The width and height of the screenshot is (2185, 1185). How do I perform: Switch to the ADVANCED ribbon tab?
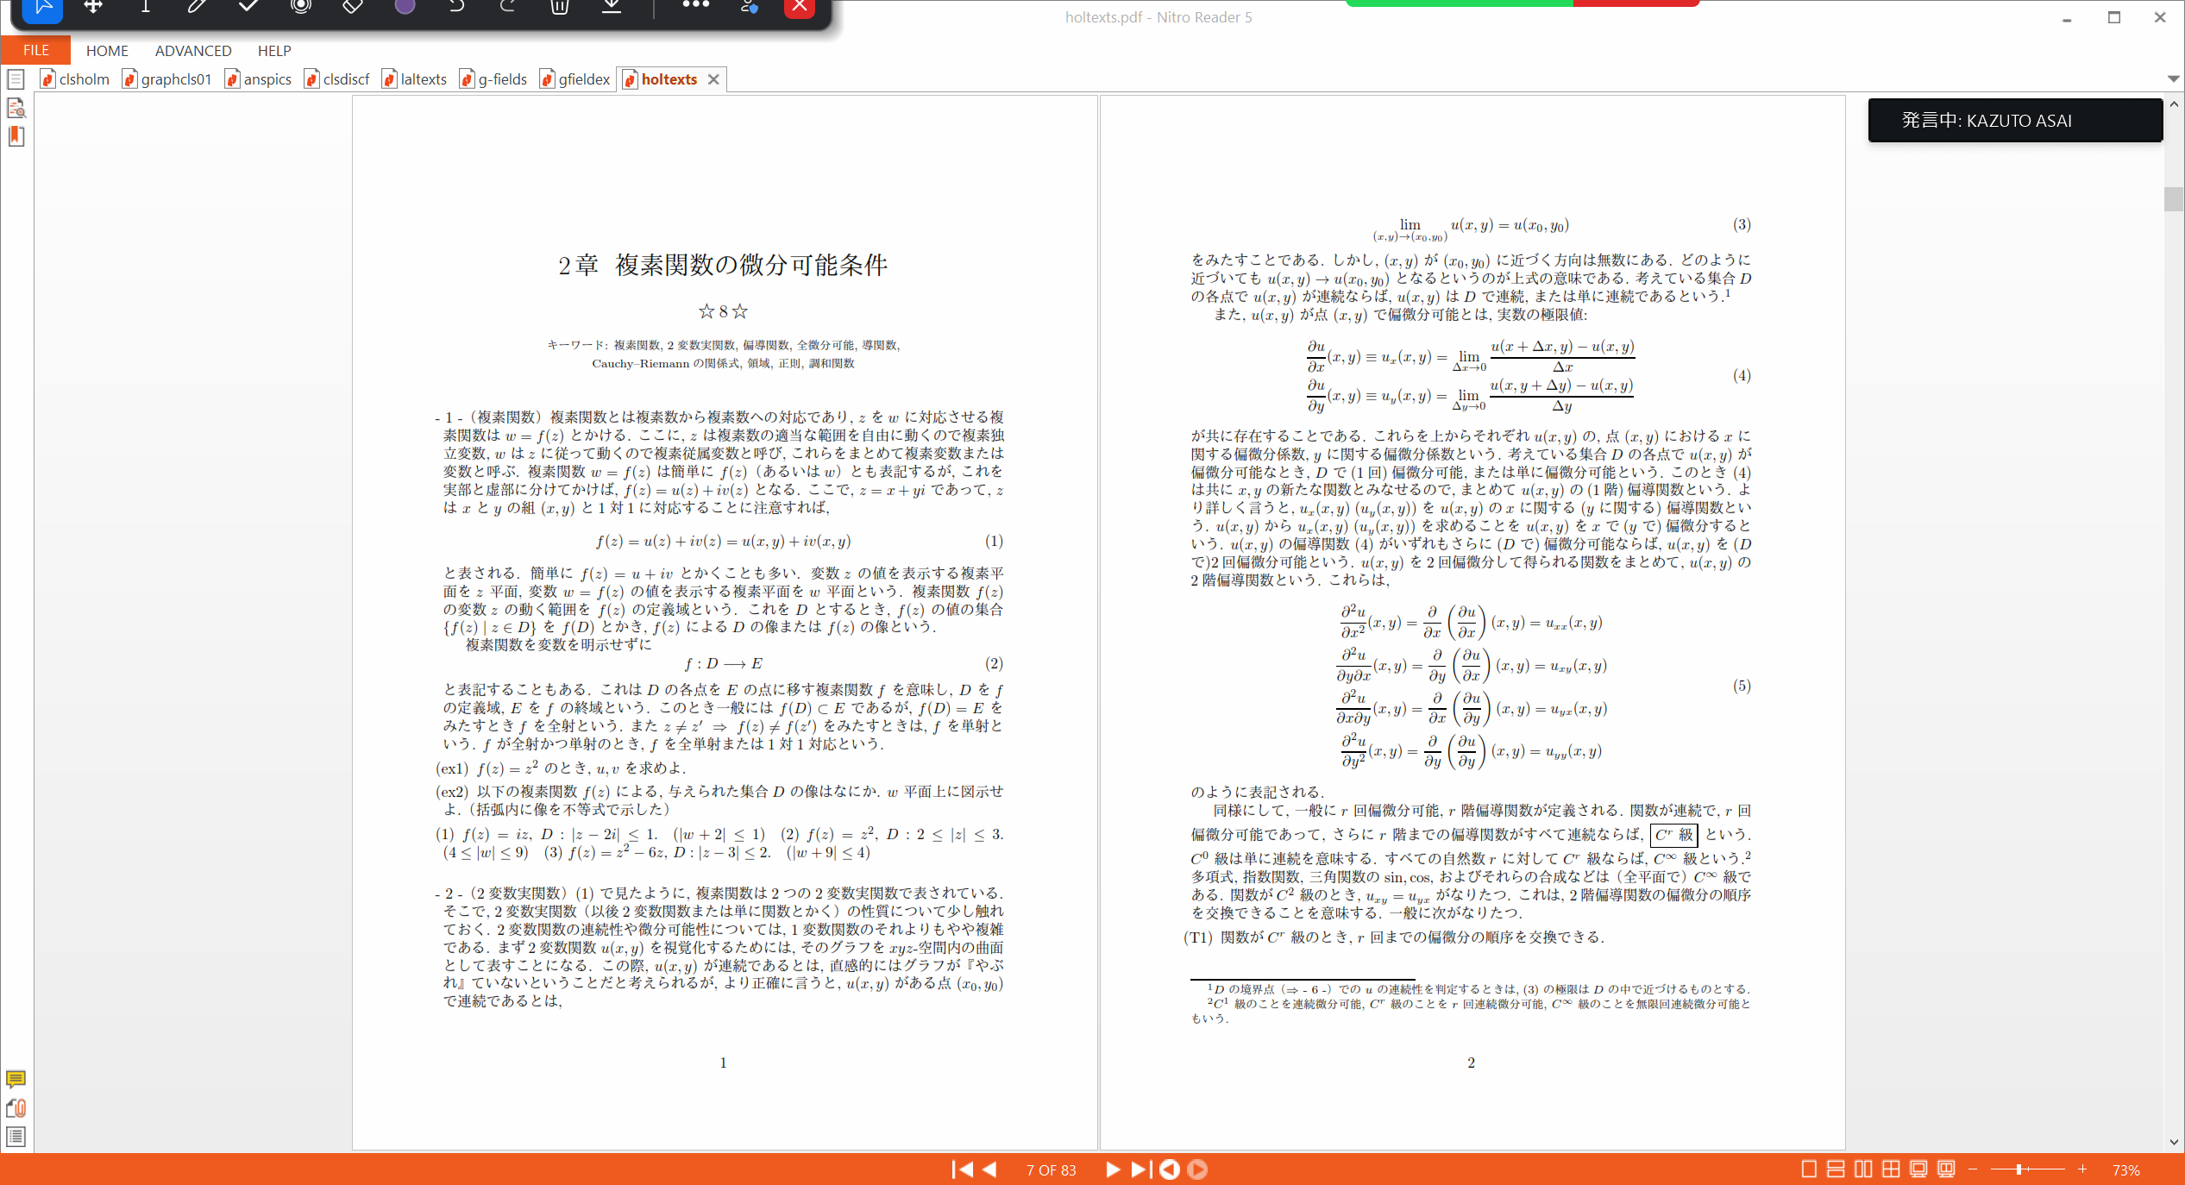point(192,50)
